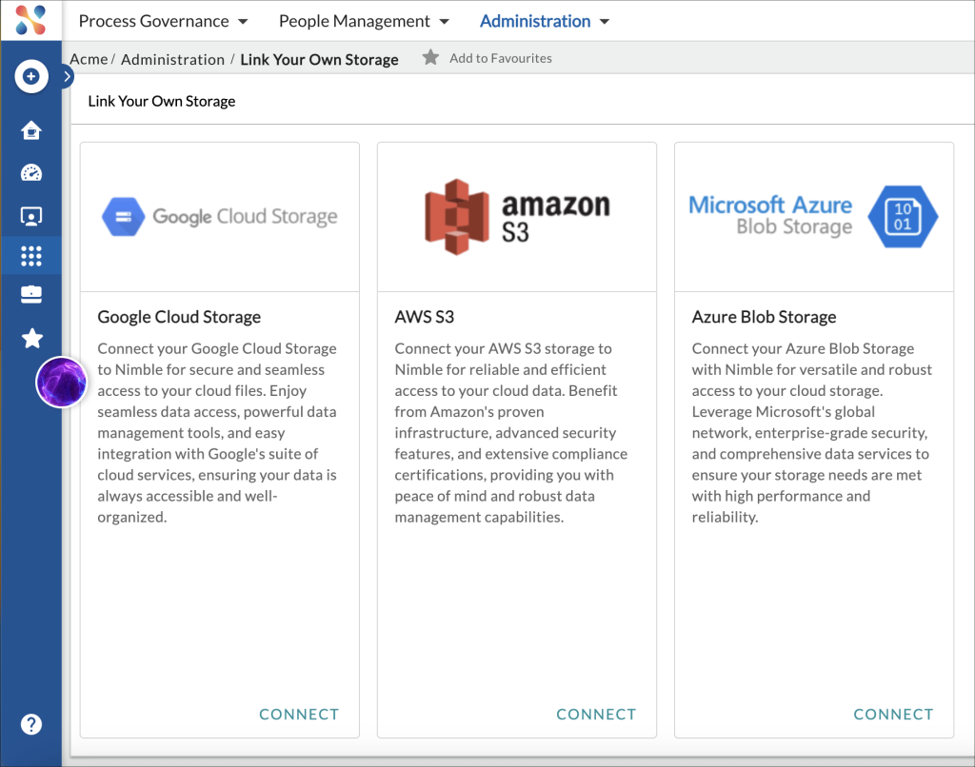This screenshot has width=975, height=767.
Task: Click the purple orb assistant avatar
Action: pos(61,382)
